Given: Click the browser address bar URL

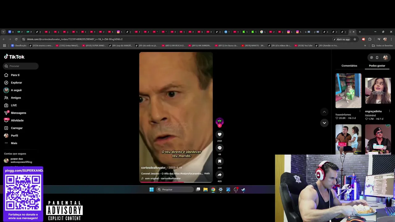Looking at the screenshot, I should [75, 39].
